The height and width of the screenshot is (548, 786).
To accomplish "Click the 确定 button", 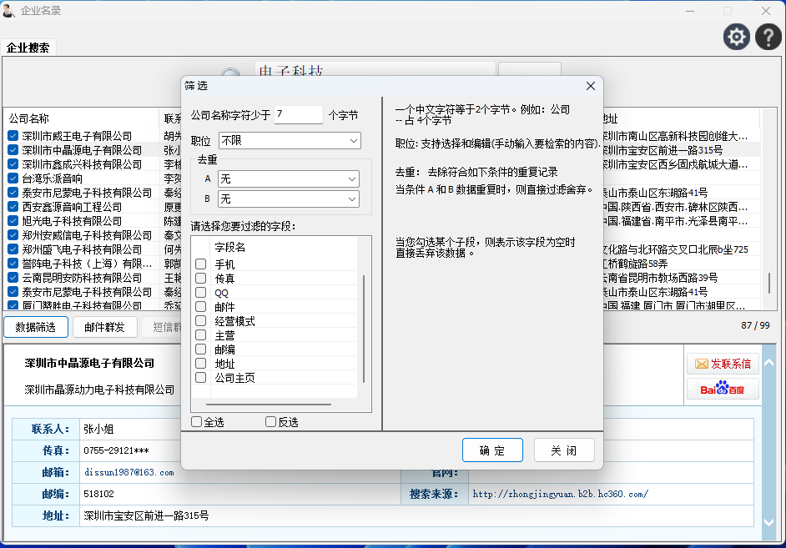I will 492,450.
